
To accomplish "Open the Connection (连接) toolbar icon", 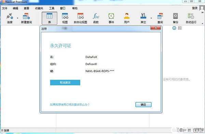I will click(x=10, y=18).
